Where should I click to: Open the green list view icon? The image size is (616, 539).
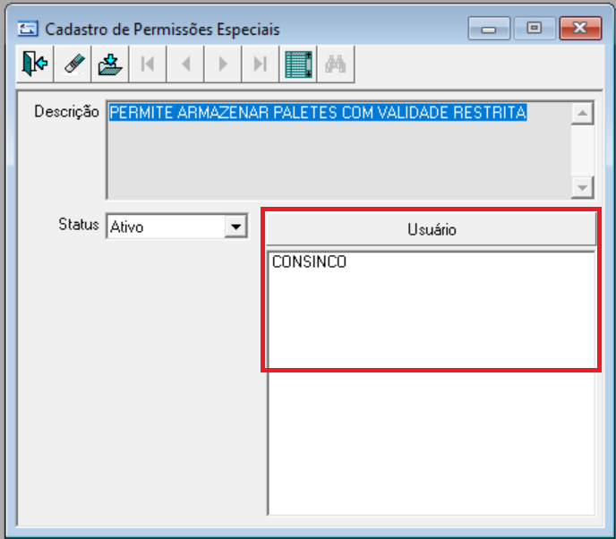[298, 64]
